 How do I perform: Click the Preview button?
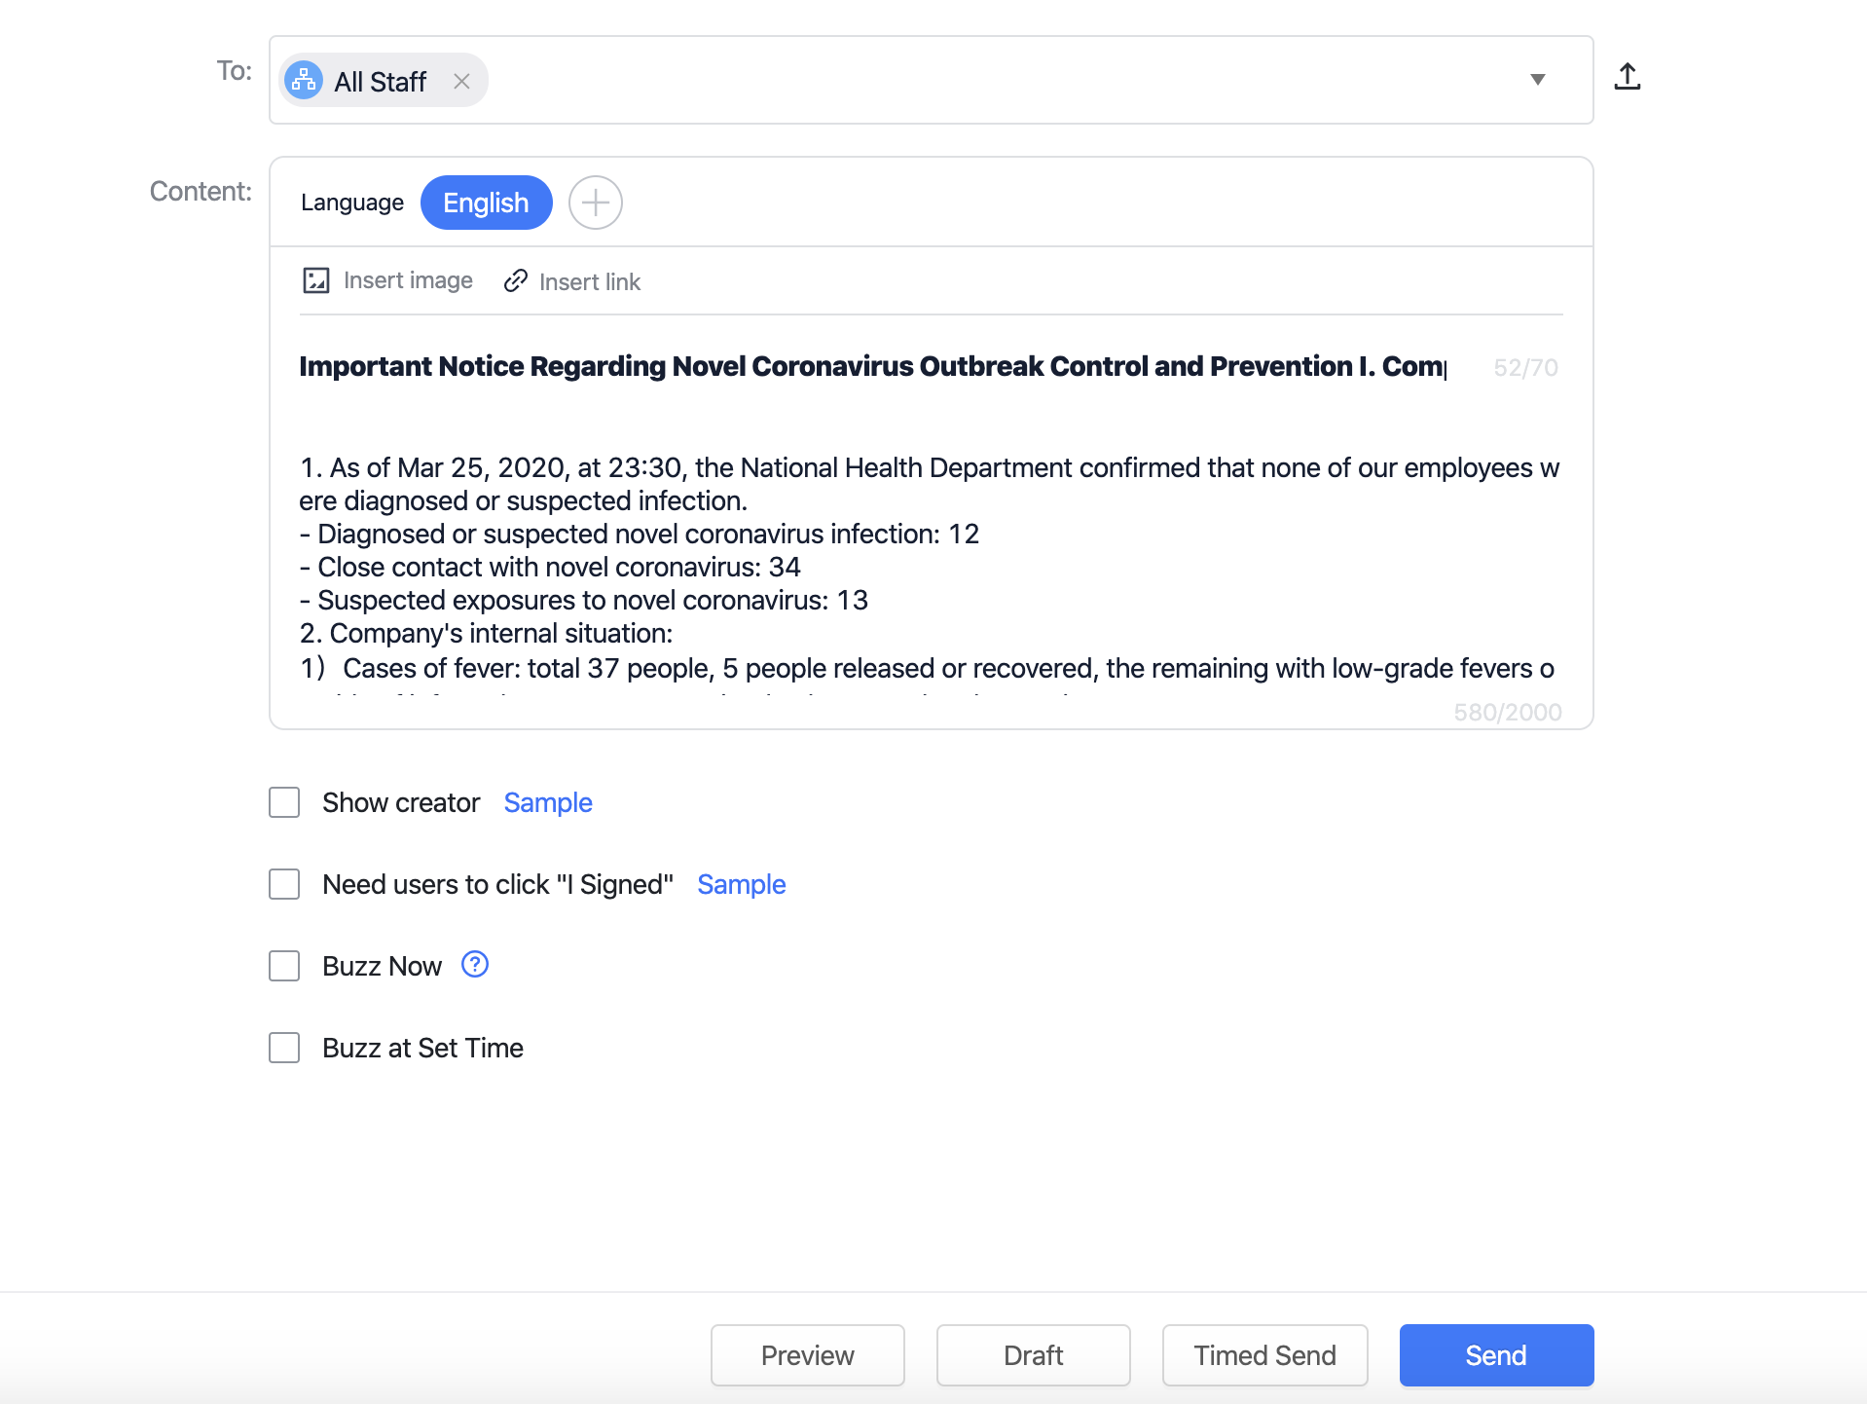[808, 1355]
